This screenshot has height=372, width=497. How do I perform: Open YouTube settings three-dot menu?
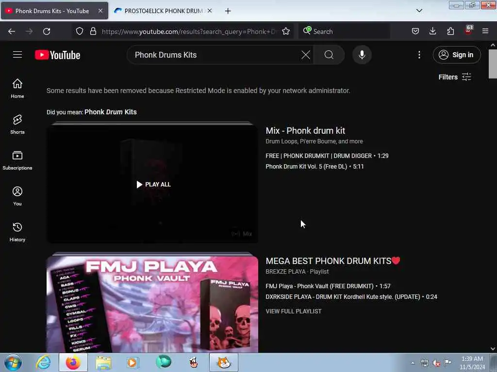click(x=419, y=55)
